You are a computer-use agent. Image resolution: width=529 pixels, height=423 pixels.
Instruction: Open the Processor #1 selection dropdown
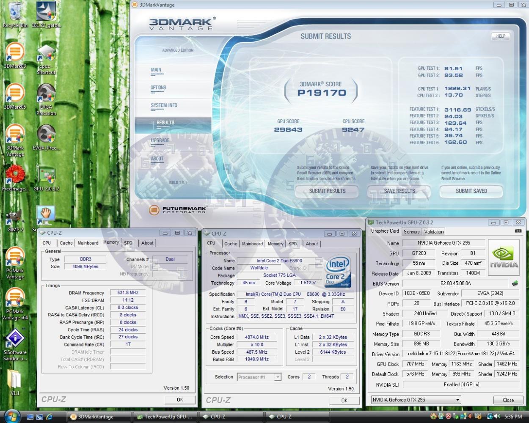tap(259, 377)
